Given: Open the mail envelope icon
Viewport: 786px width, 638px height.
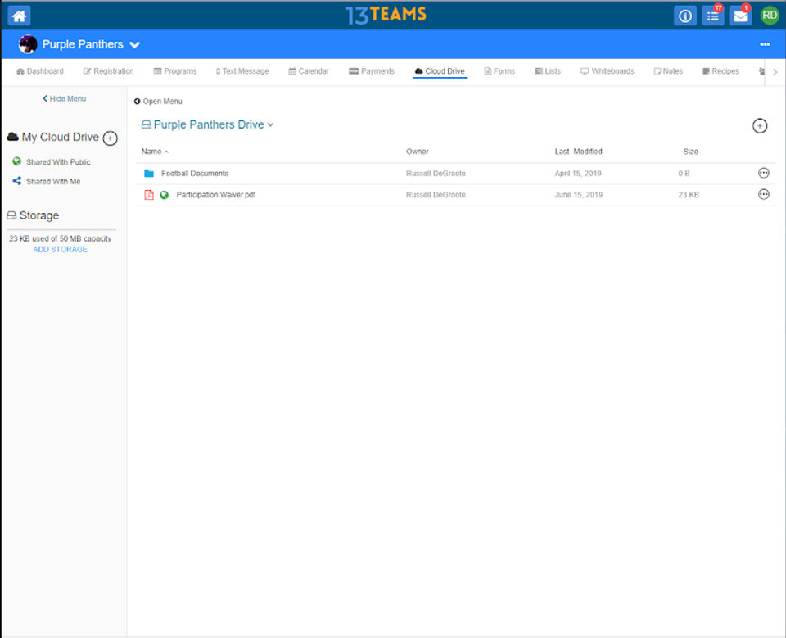Looking at the screenshot, I should click(740, 16).
